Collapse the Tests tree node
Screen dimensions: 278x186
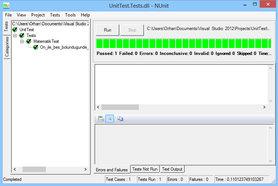point(15,36)
